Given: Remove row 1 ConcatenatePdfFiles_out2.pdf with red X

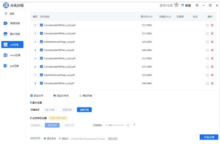Looking at the screenshot, I should tap(212, 25).
